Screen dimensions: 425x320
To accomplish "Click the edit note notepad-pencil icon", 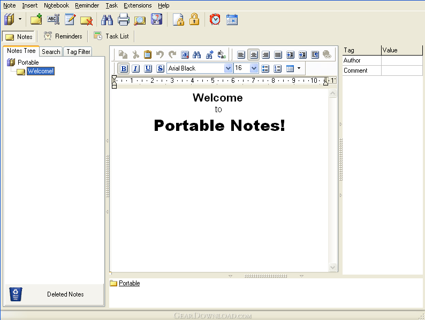I will 70,19.
